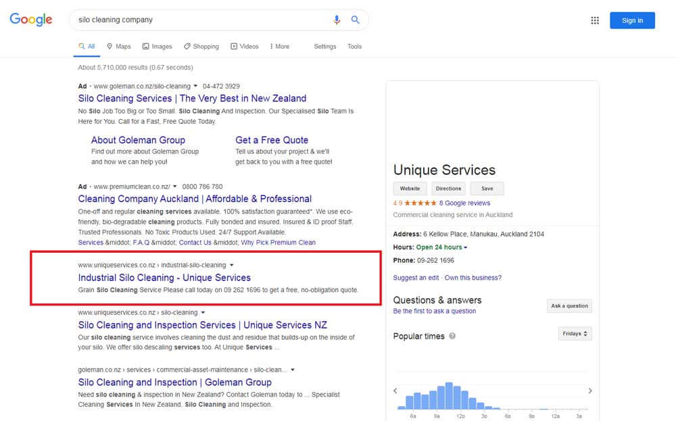Get Directions to Unique Services
Viewport: 676px width, 421px height.
click(448, 189)
